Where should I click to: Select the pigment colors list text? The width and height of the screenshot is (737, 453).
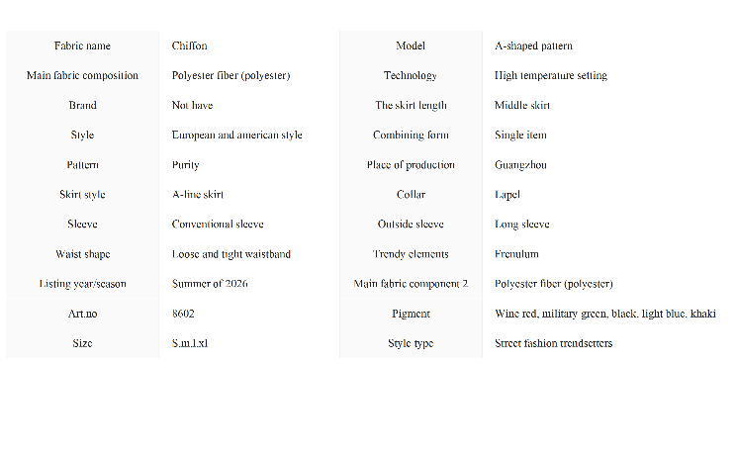(605, 314)
